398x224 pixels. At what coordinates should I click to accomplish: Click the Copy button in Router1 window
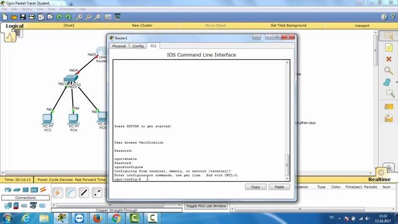[x=256, y=187]
